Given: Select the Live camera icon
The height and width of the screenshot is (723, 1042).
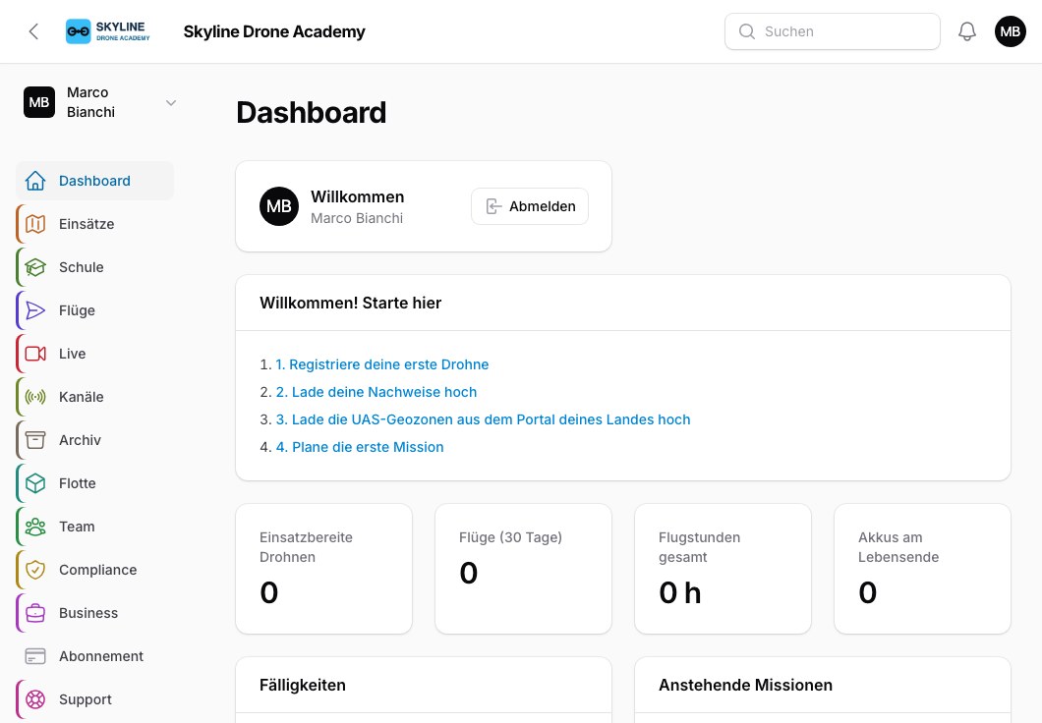Looking at the screenshot, I should 35,354.
